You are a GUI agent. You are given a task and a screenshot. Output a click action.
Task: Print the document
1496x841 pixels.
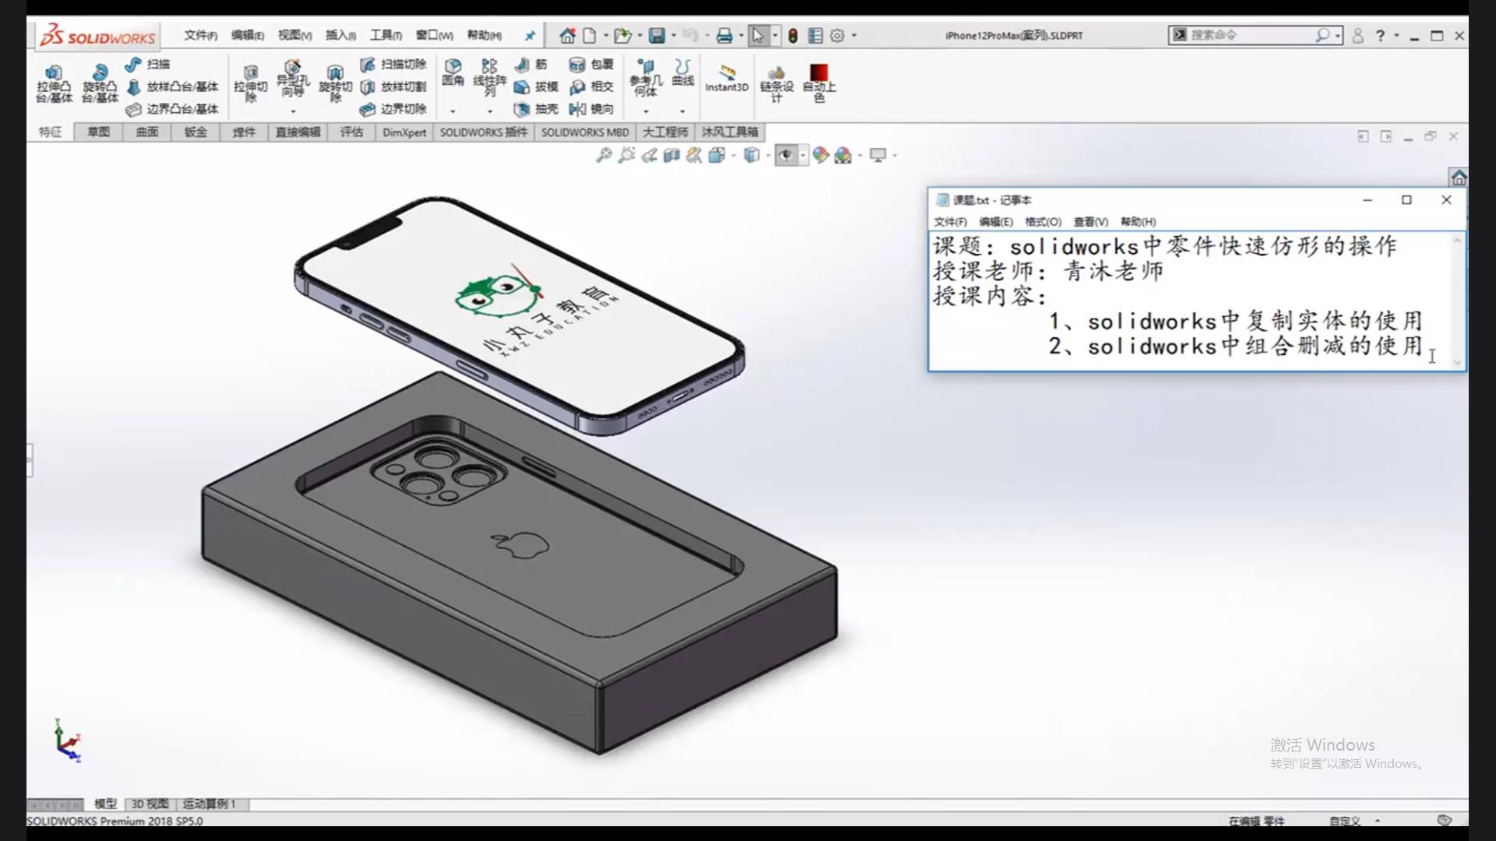[x=725, y=35]
